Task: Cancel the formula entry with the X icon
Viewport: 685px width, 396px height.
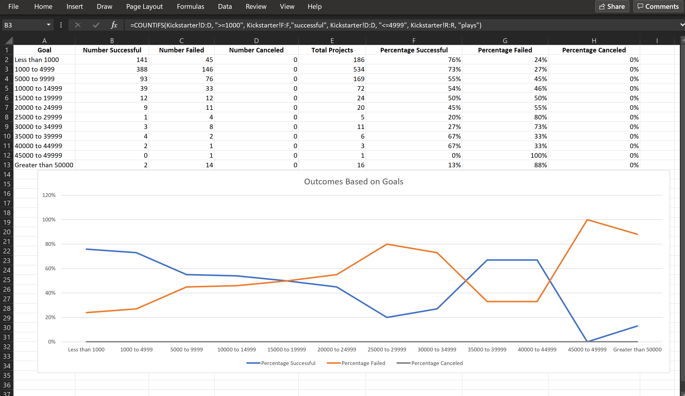Action: tap(78, 25)
